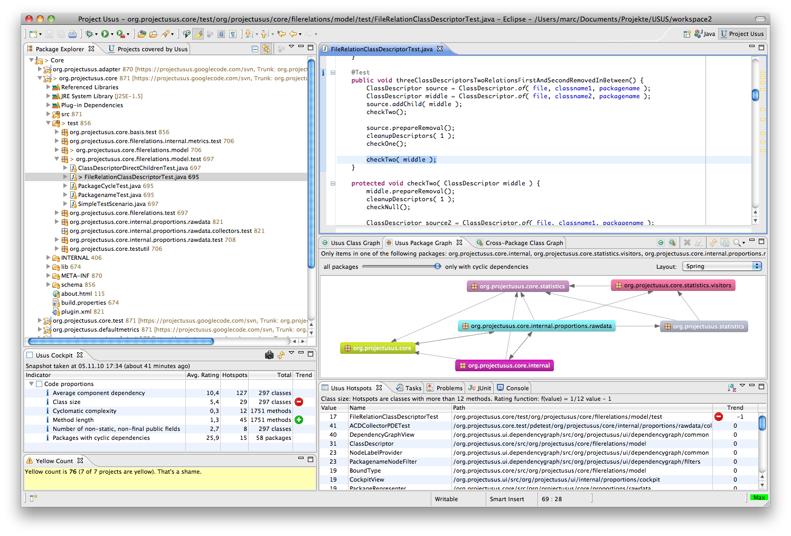Viewport: 791px width, 536px height.
Task: Open Back history dropdown arrow
Action: coord(300,34)
